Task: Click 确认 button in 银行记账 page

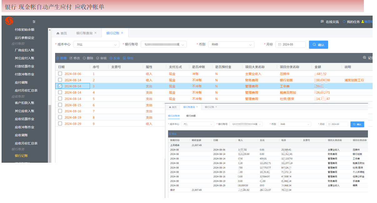Action: 318,45
